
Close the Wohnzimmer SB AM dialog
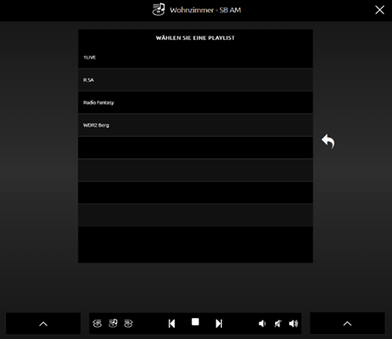click(380, 10)
